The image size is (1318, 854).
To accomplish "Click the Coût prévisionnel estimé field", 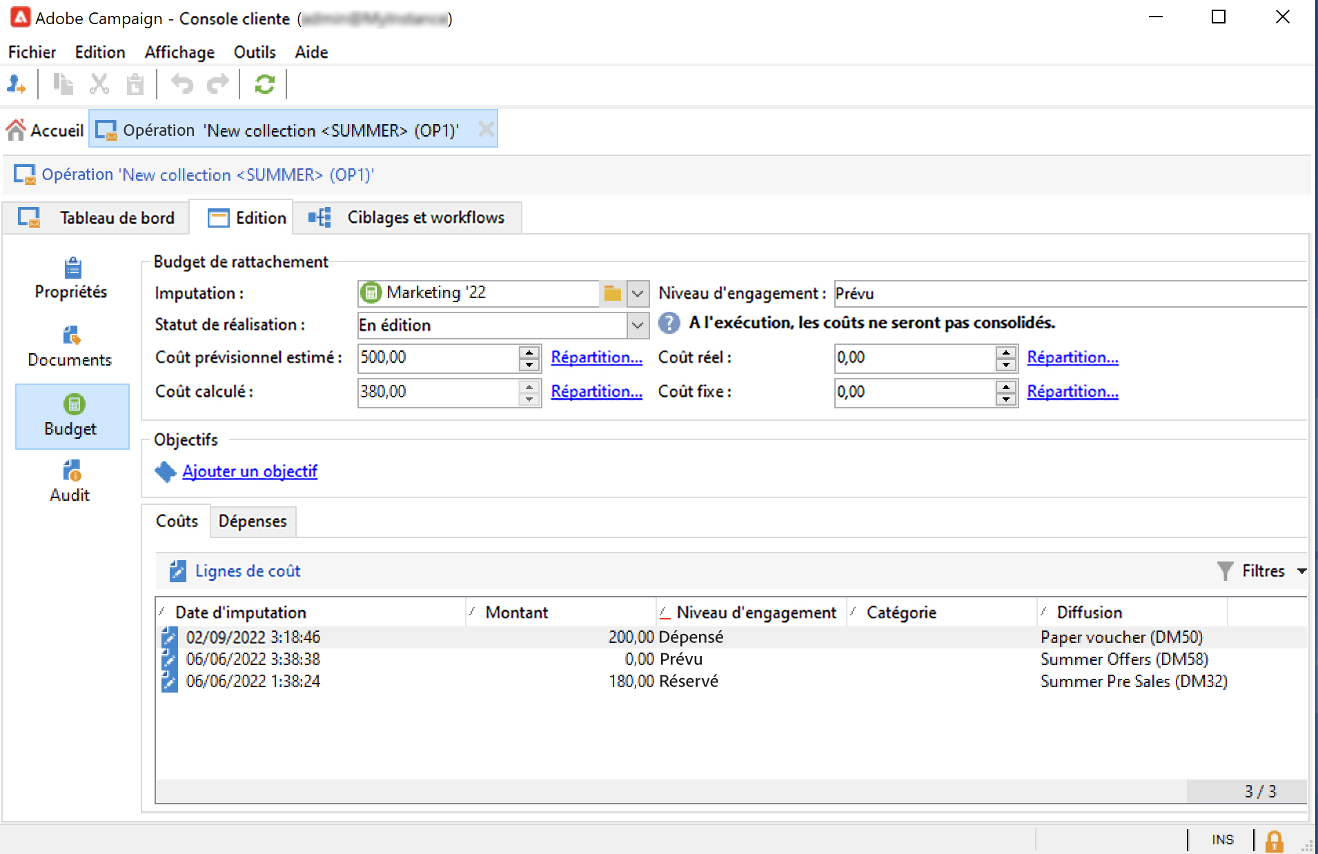I will click(x=438, y=357).
